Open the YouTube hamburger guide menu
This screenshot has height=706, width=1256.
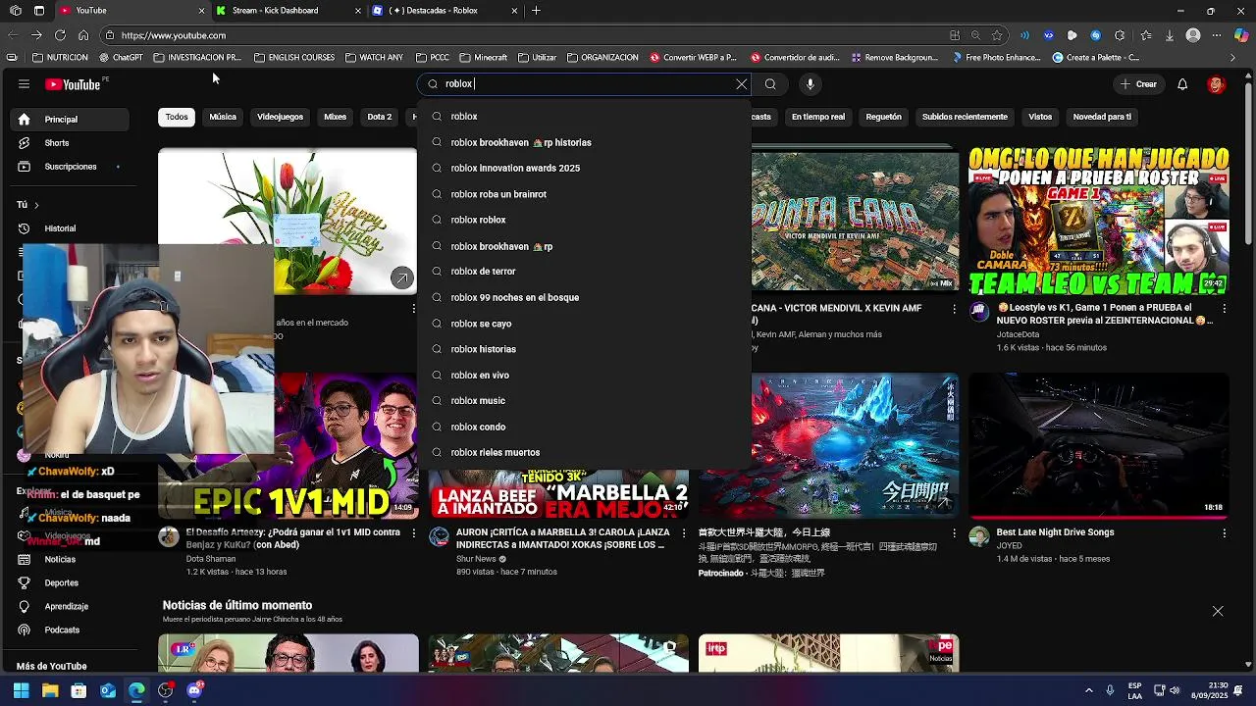[24, 84]
